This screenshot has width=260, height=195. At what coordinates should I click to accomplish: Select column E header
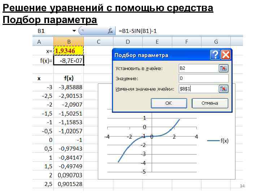[157, 42]
